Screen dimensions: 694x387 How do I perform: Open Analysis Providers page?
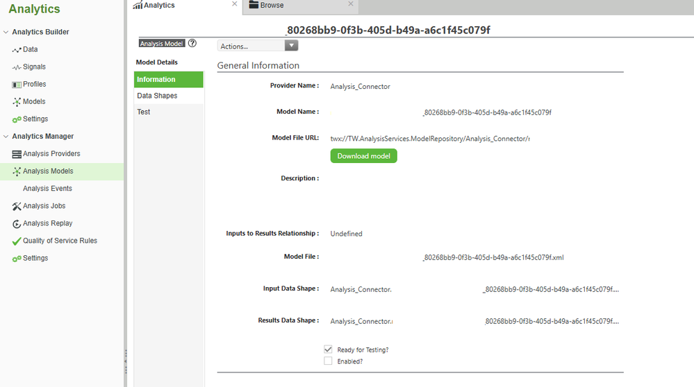(x=51, y=154)
